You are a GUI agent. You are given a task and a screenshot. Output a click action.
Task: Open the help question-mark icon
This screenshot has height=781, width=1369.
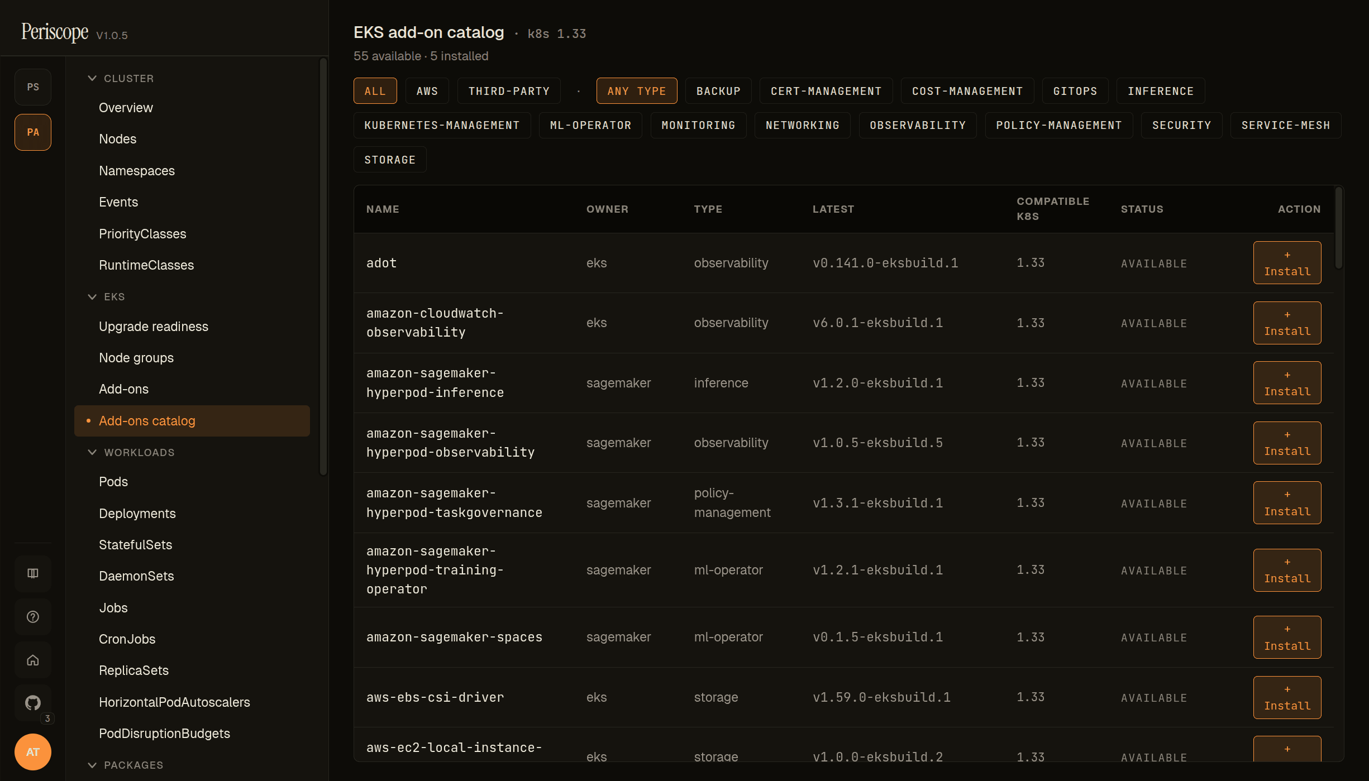(33, 617)
